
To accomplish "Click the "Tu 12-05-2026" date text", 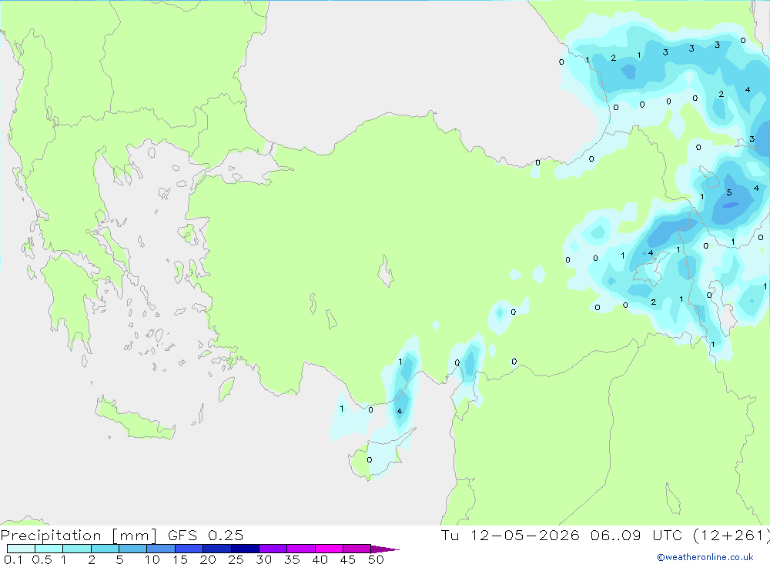I will click(511, 536).
